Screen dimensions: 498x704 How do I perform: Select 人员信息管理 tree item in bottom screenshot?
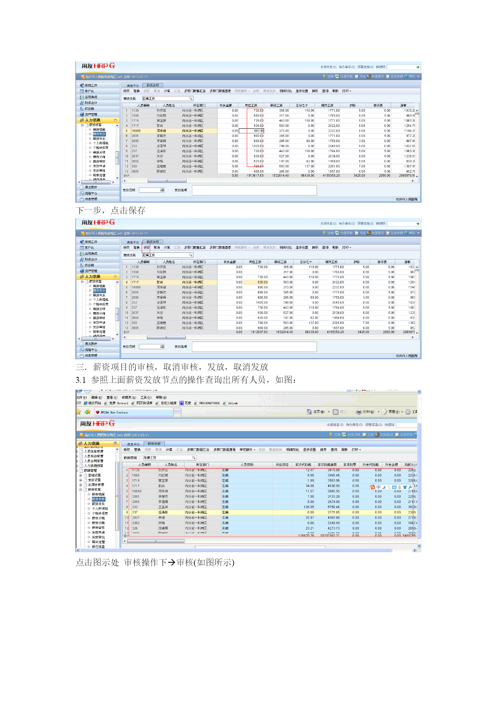click(94, 452)
